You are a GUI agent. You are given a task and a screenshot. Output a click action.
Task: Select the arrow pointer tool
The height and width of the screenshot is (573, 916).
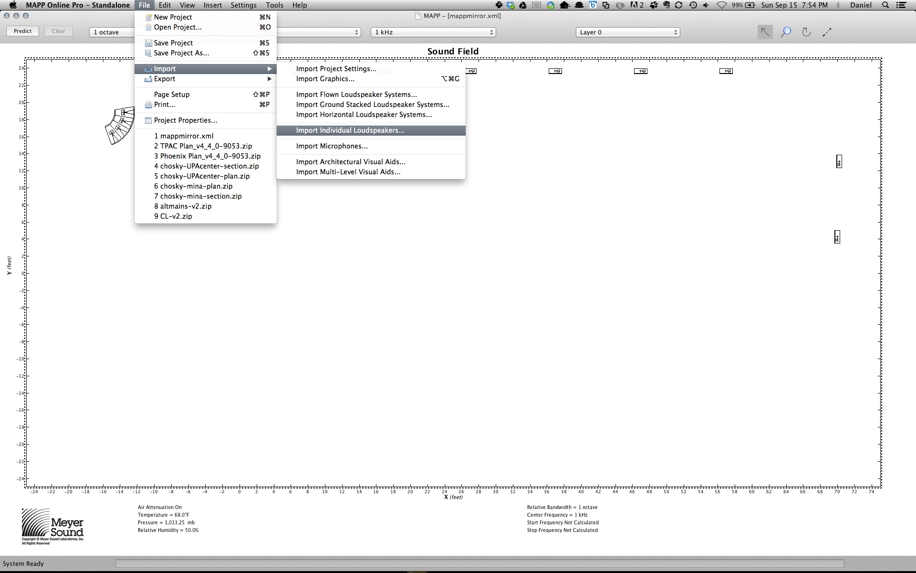[x=765, y=32]
